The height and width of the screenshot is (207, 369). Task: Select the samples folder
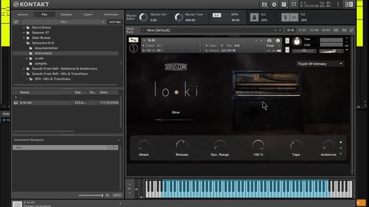[x=41, y=64]
